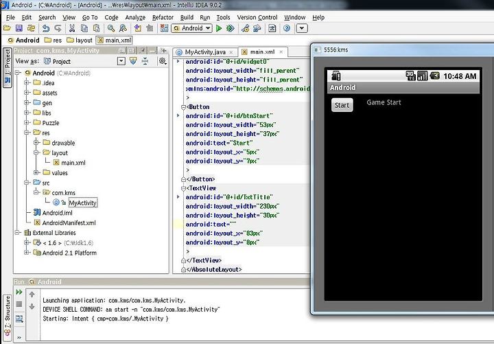The height and width of the screenshot is (344, 494).
Task: Click the android:text="" line in editor
Action: [211, 225]
